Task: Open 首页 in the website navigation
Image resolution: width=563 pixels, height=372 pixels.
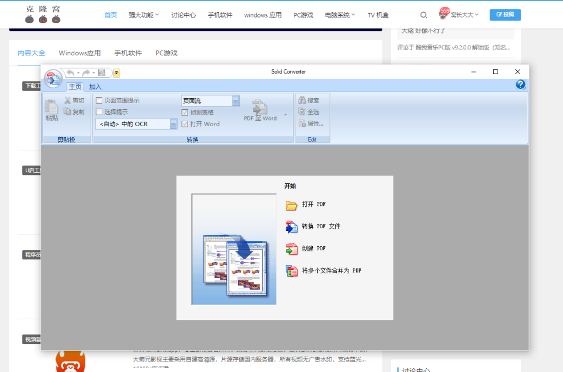Action: (x=111, y=15)
